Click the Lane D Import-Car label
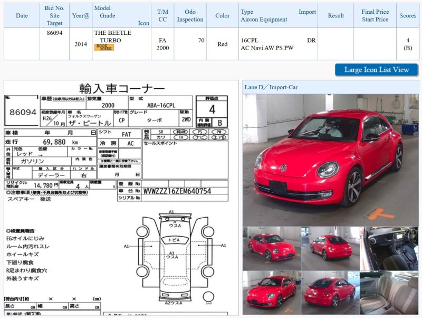This screenshot has width=422, height=318. [x=271, y=87]
